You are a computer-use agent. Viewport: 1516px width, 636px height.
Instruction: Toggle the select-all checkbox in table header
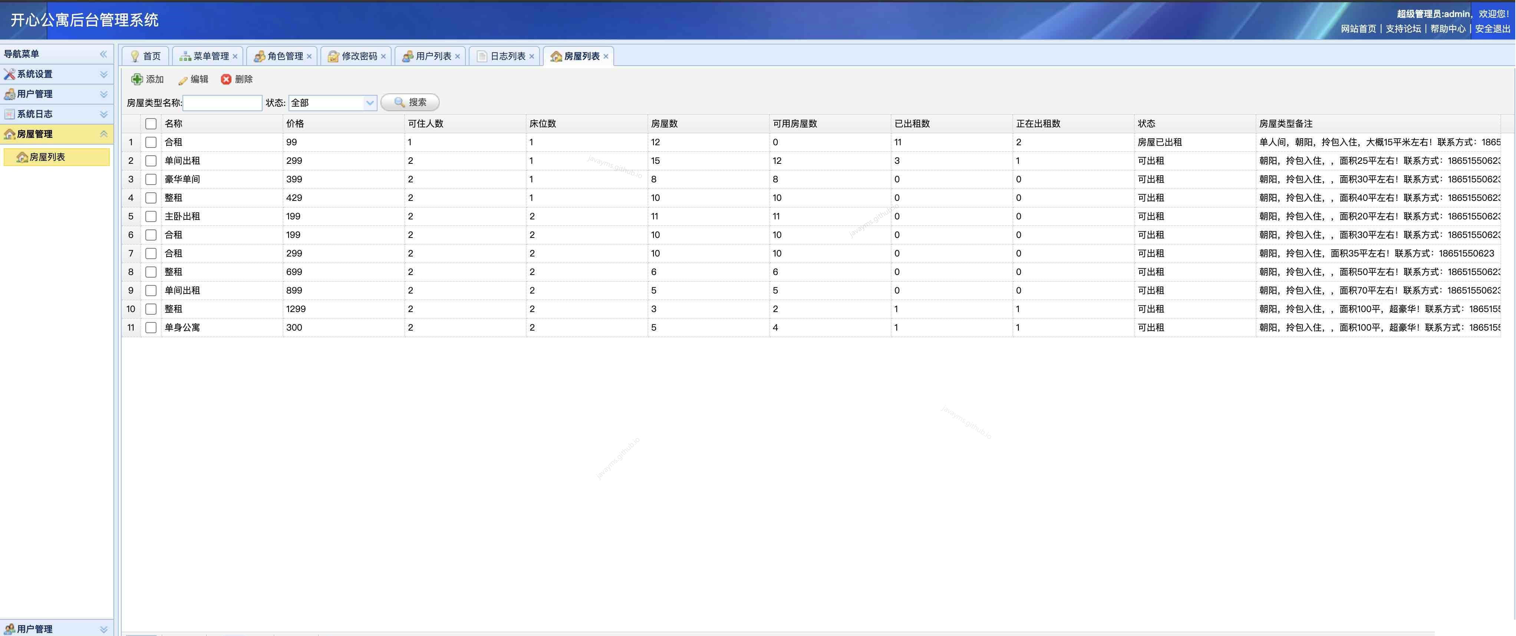point(151,123)
